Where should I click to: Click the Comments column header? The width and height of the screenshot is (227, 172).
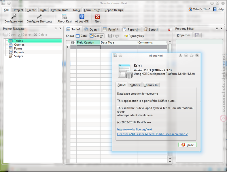click(x=152, y=42)
